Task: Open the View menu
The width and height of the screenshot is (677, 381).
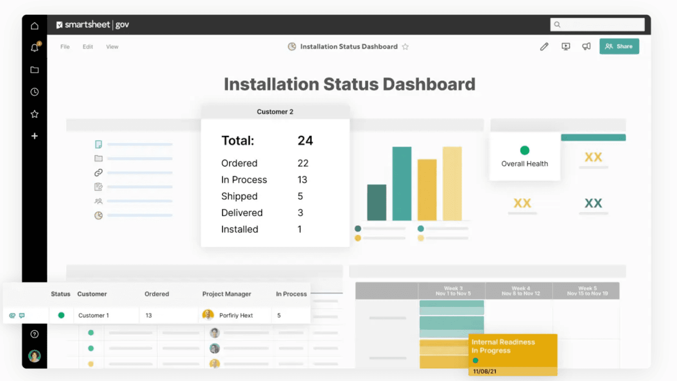Action: click(112, 47)
